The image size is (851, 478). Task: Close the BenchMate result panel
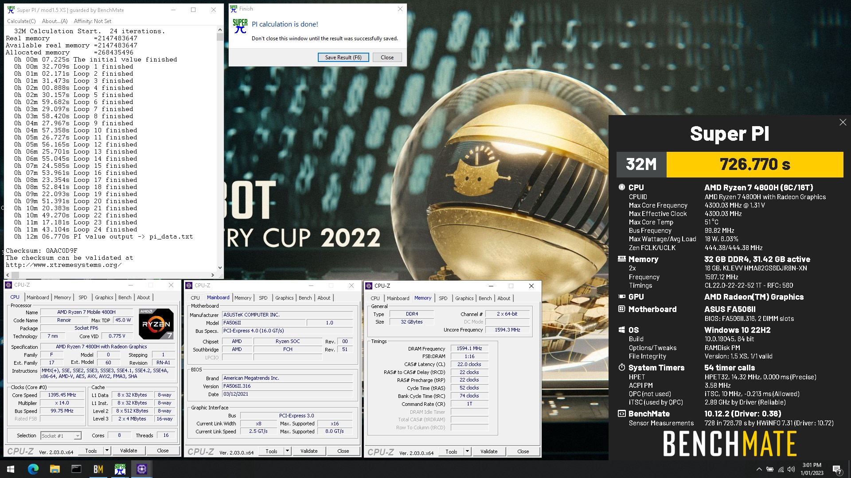843,122
